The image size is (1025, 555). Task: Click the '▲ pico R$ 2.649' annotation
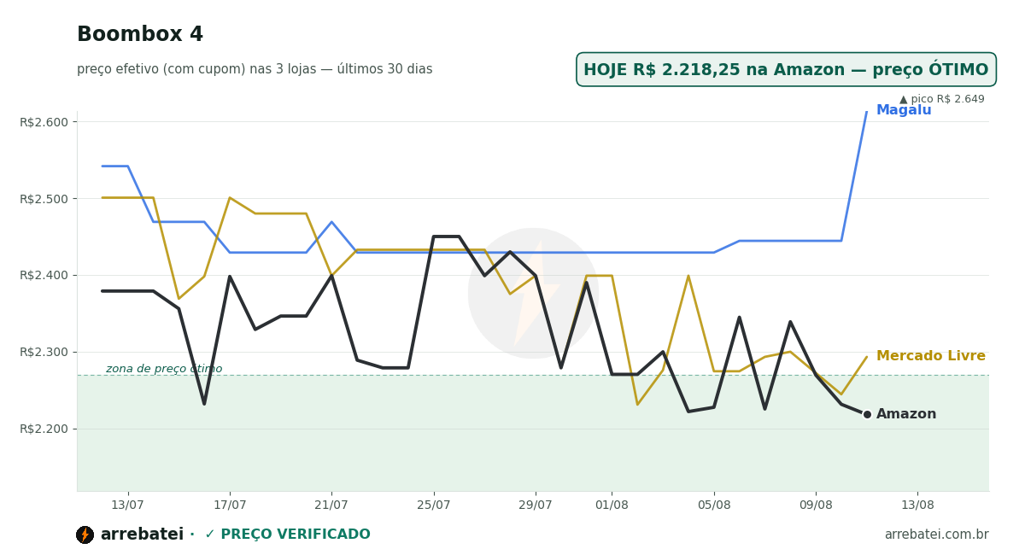942,99
